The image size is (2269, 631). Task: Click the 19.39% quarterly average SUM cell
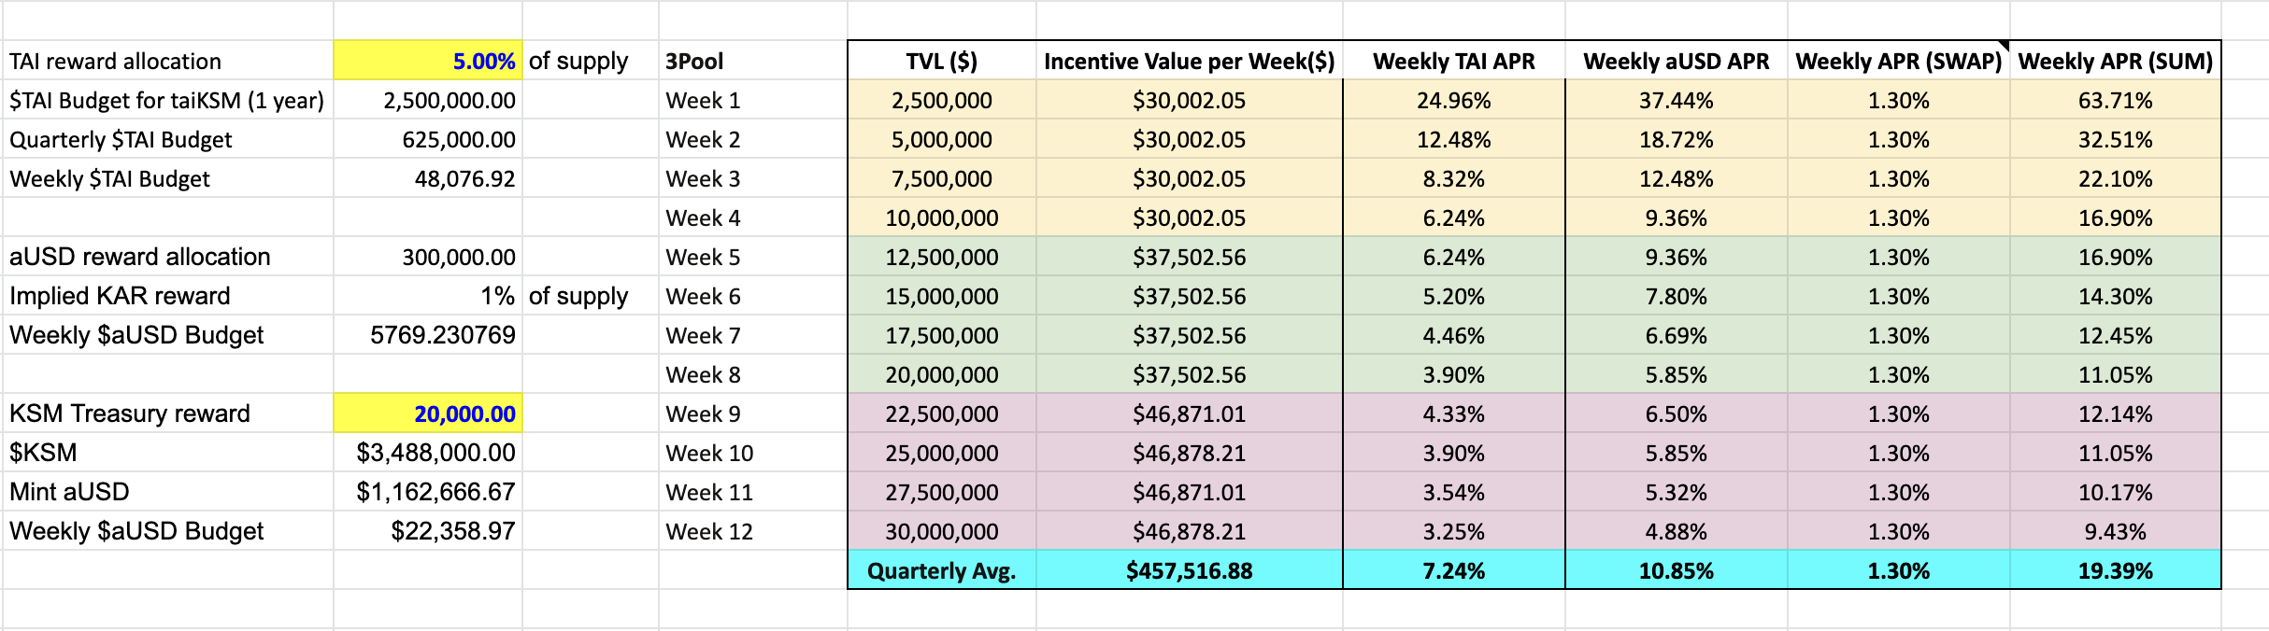[x=2115, y=571]
